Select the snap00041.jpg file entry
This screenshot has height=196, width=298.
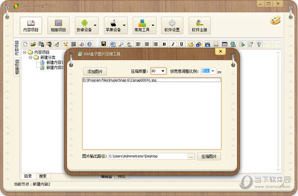(x=151, y=80)
